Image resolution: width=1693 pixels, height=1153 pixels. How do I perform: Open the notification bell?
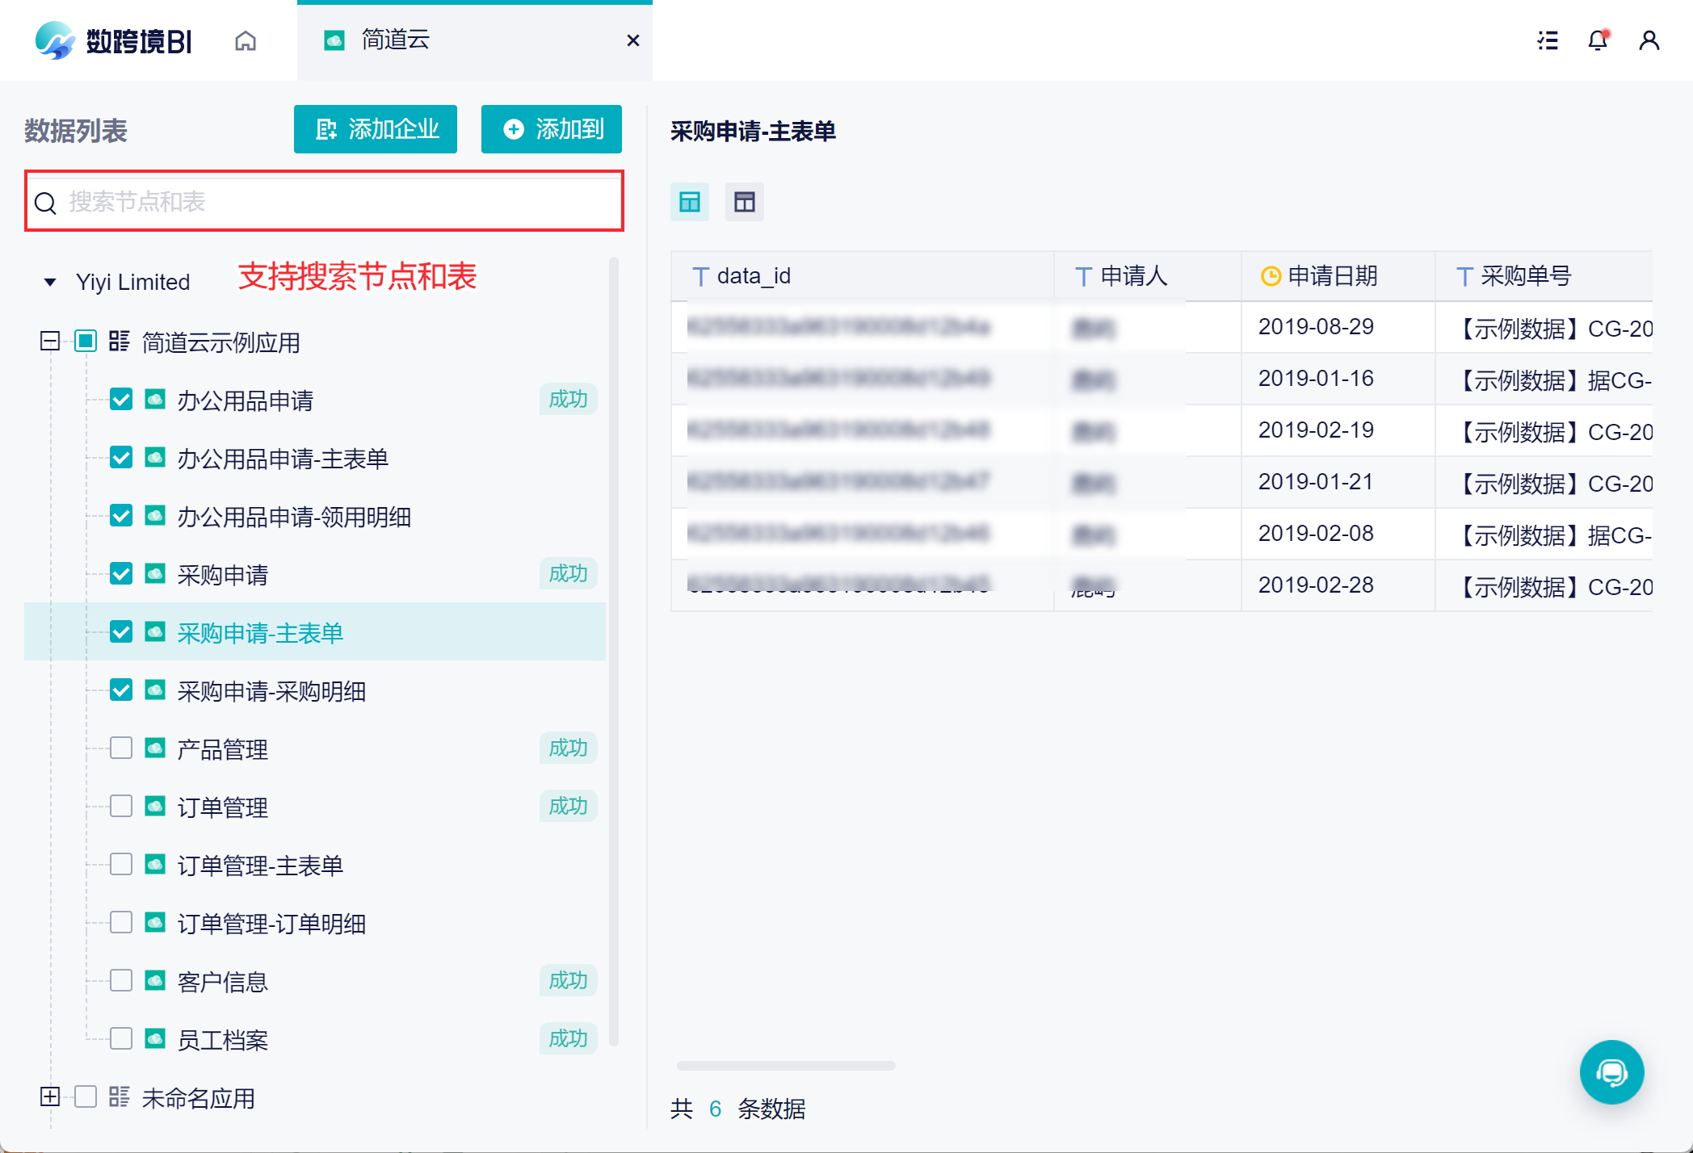(x=1597, y=40)
